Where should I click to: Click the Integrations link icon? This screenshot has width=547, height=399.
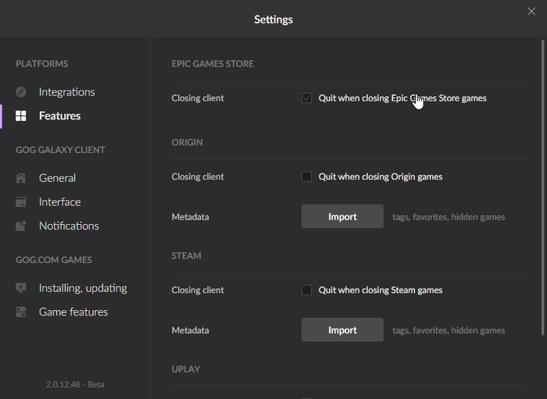point(20,92)
